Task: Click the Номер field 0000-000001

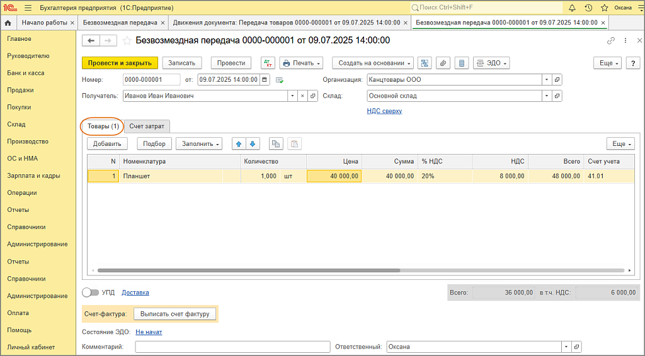Action: click(x=151, y=80)
